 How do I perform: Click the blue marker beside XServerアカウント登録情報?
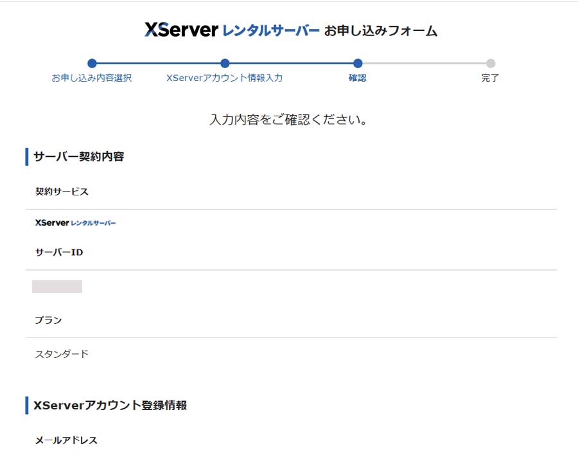pyautogui.click(x=26, y=405)
